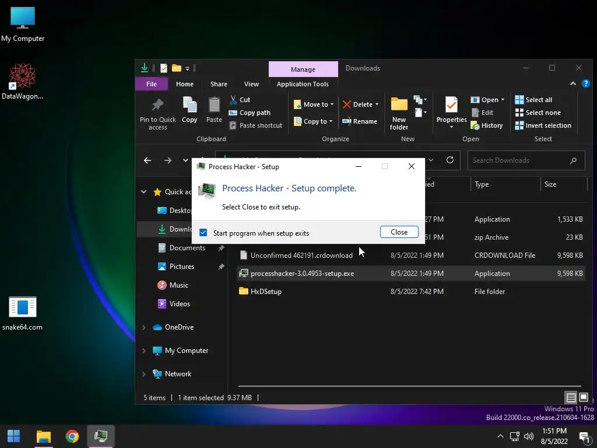Open File Explorer from taskbar
597x448 pixels.
tap(43, 436)
